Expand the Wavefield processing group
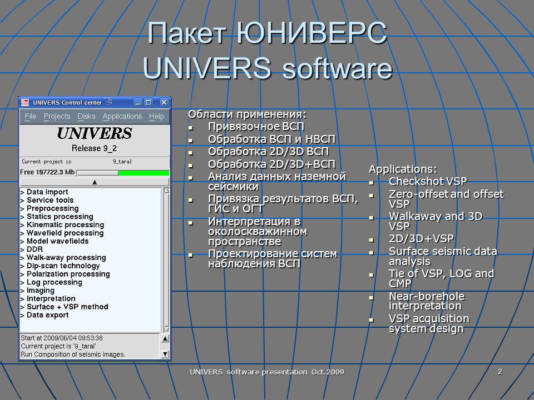The height and width of the screenshot is (400, 534). [x=62, y=233]
